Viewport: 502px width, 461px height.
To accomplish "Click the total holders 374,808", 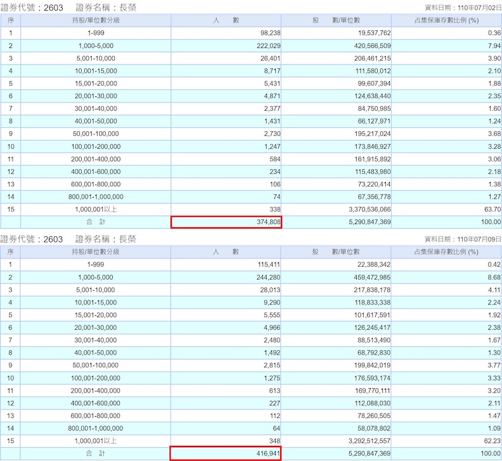I will pyautogui.click(x=268, y=222).
